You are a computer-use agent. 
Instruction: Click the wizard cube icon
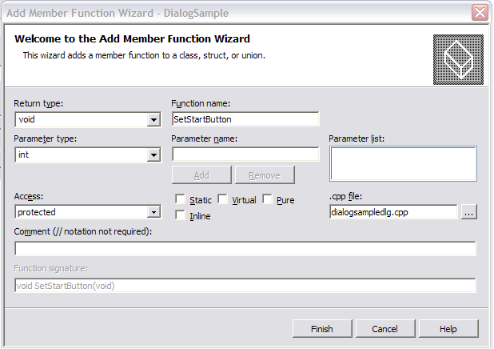[x=458, y=60]
